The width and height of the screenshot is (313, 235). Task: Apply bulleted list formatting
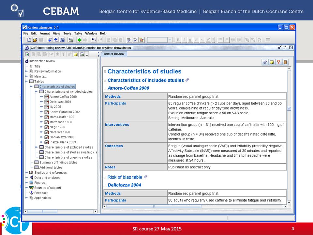[220, 40]
